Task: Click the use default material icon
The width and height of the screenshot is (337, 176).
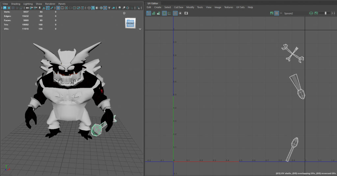Action: pos(97,8)
